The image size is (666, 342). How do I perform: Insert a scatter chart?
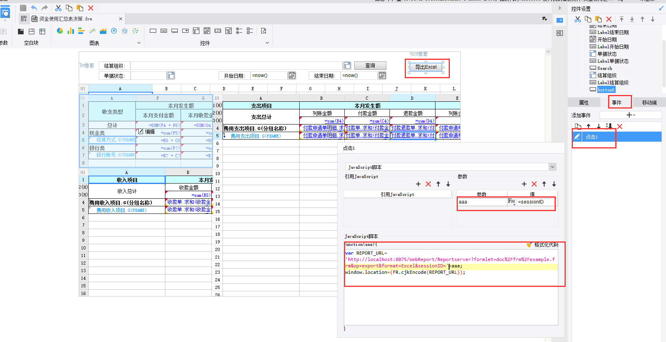click(x=135, y=31)
